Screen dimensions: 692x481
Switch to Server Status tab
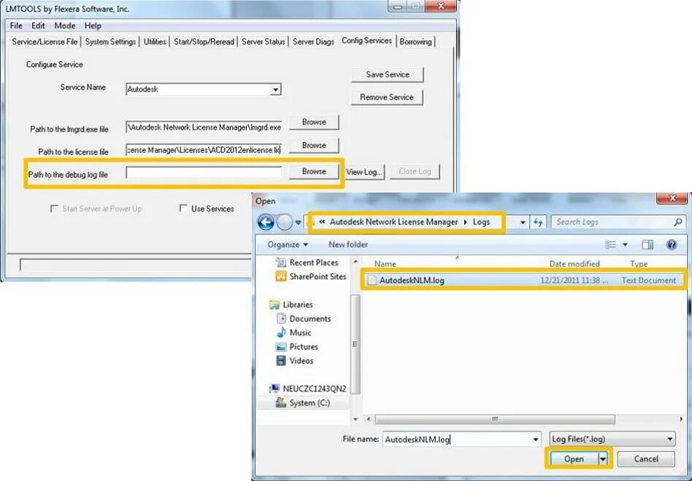263,42
